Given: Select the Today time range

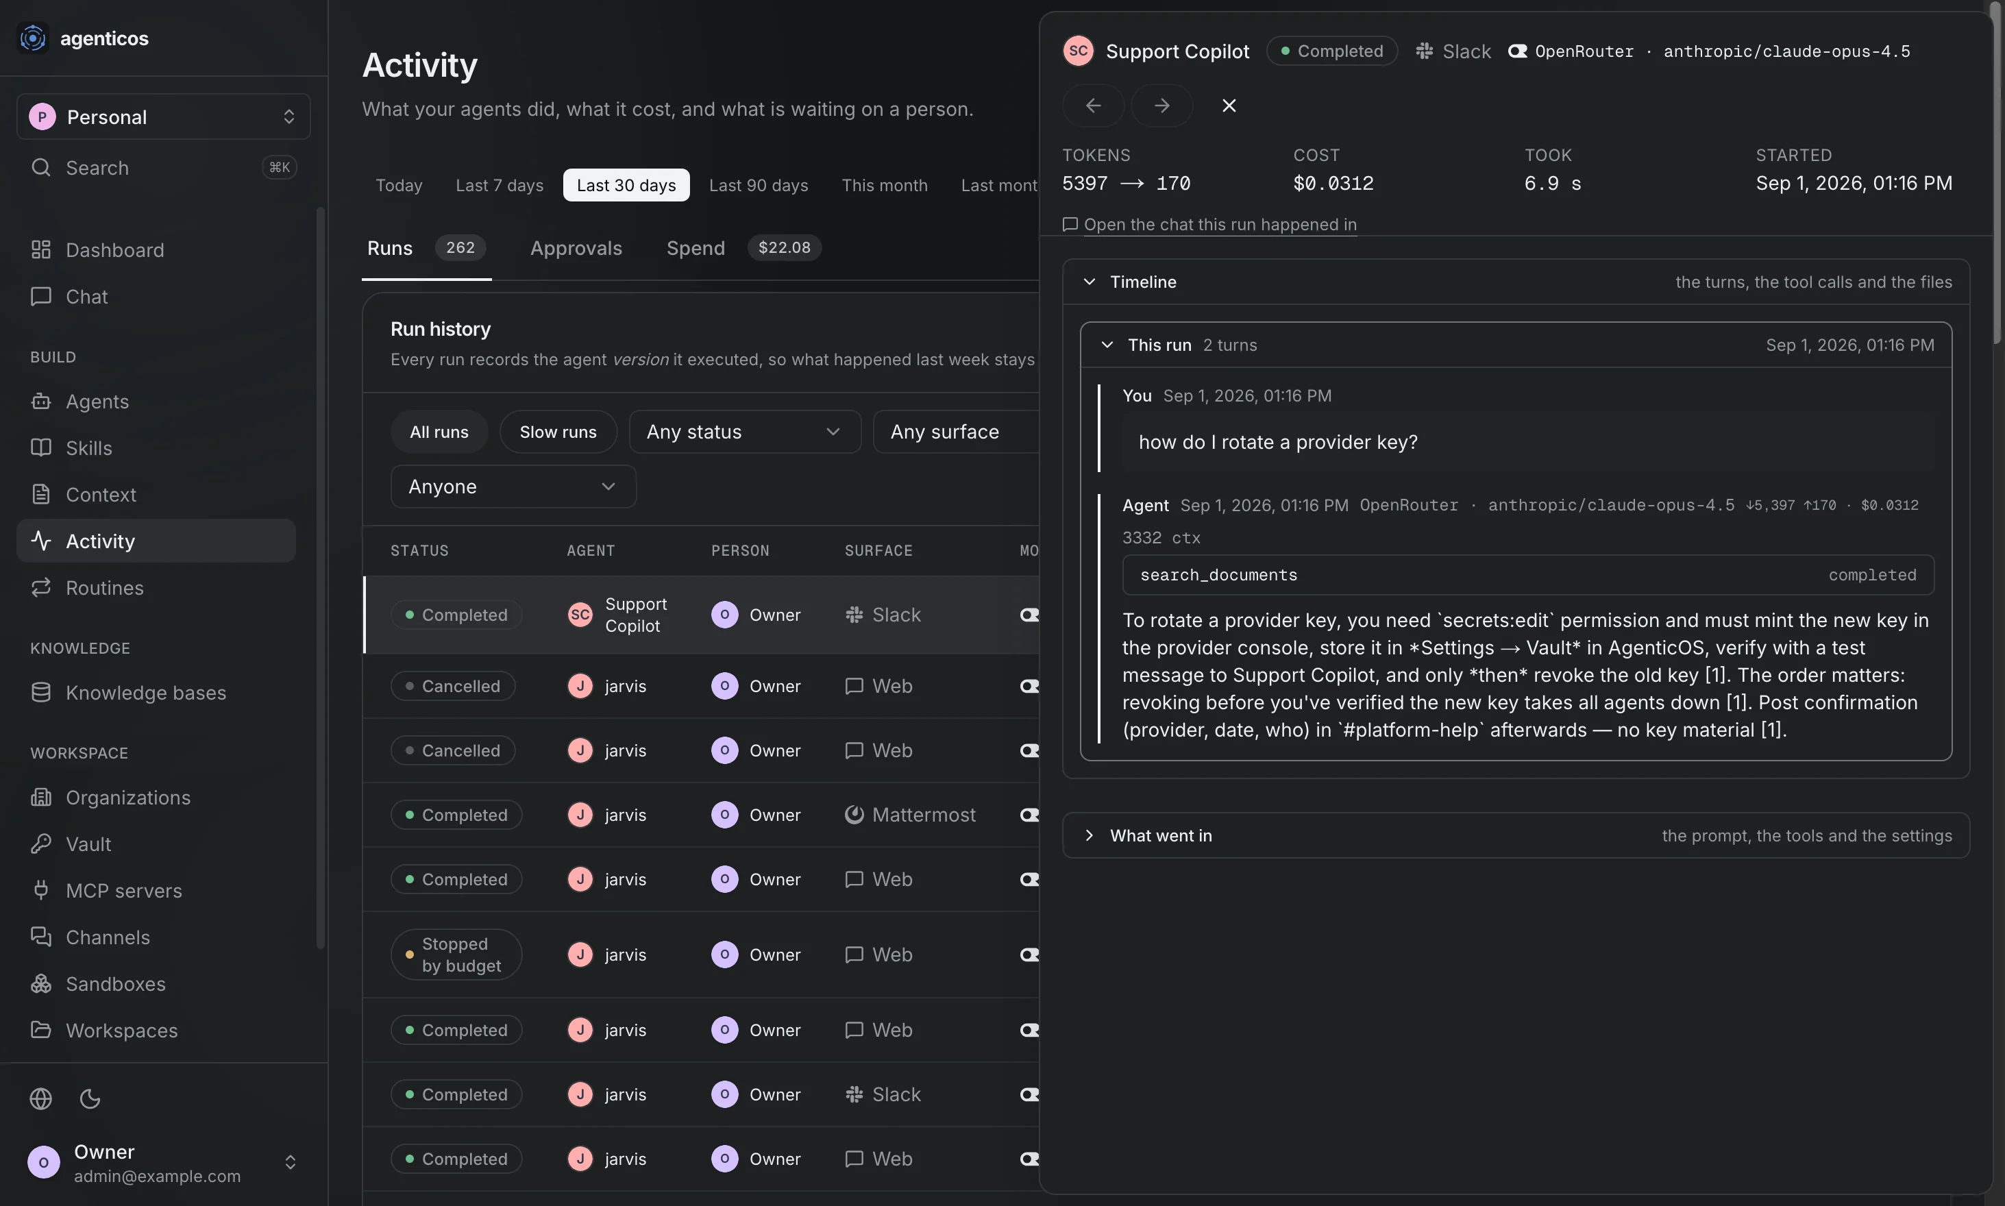Looking at the screenshot, I should [398, 184].
